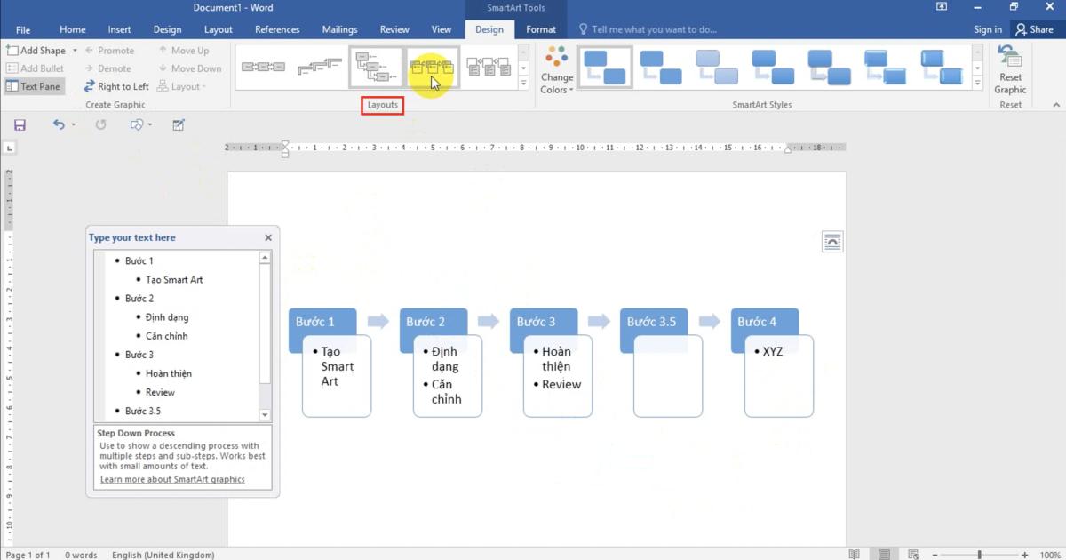Screen dimensions: 1066x560
Task: Select 'Bước 3.5' in the text pane
Action: 143,411
